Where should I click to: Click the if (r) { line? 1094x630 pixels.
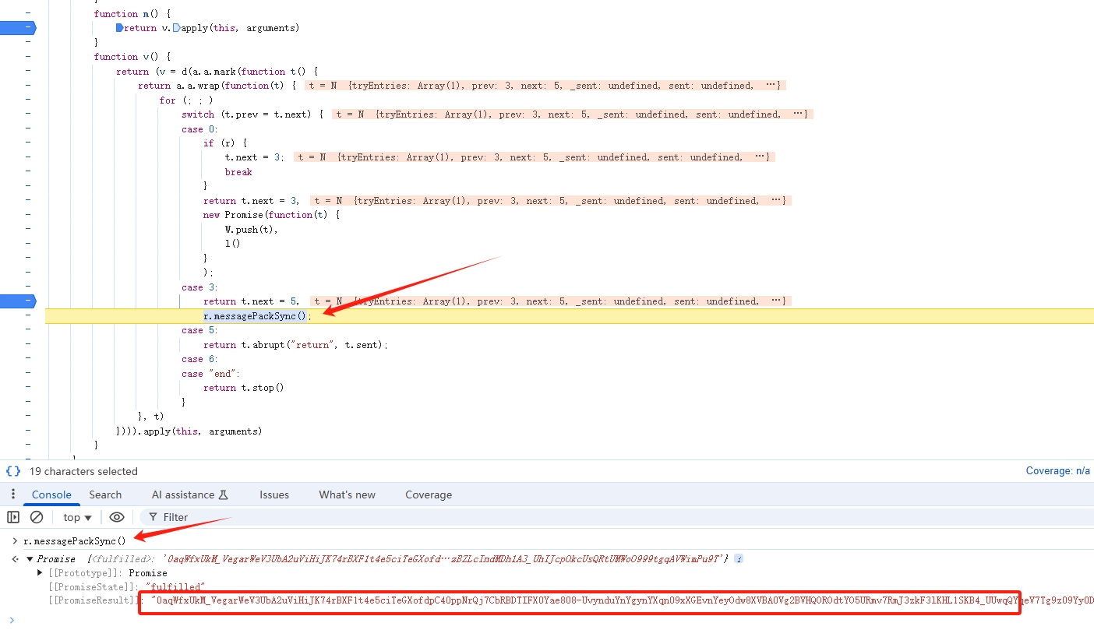(225, 143)
